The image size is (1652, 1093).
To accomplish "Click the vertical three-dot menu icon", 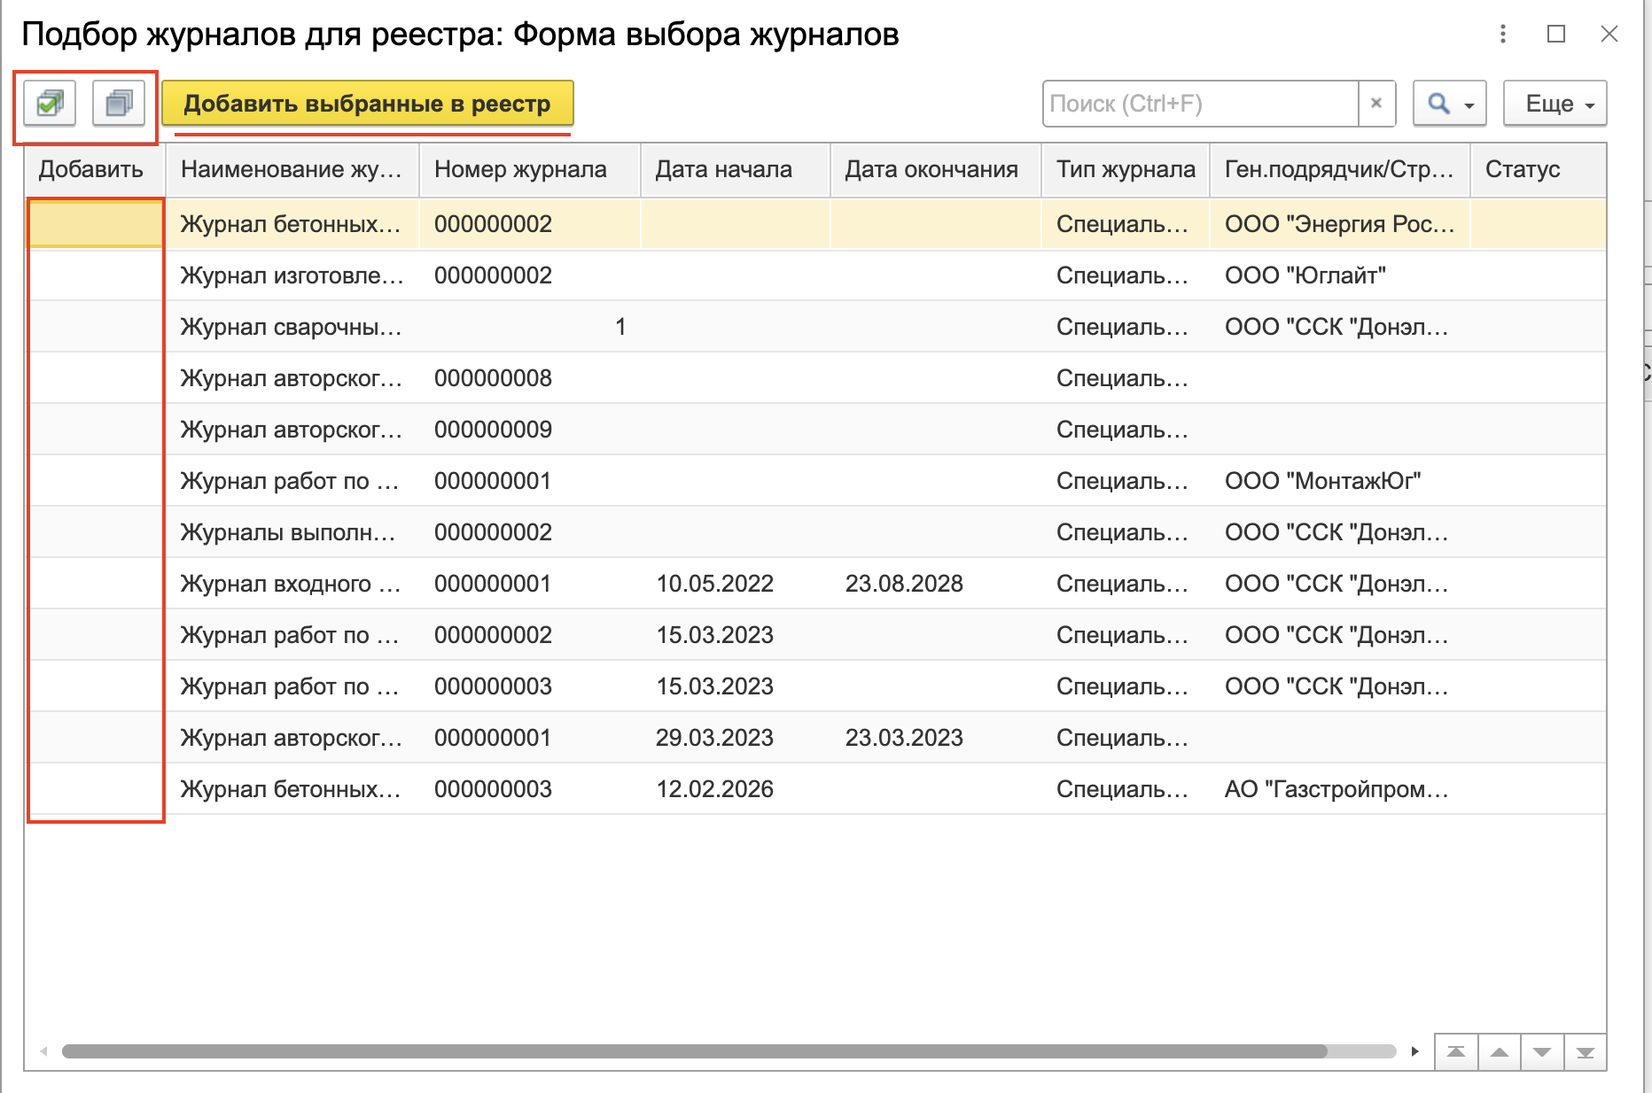I will pyautogui.click(x=1502, y=34).
